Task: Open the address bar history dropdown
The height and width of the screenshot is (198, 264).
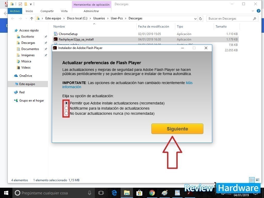Action: click(195, 19)
